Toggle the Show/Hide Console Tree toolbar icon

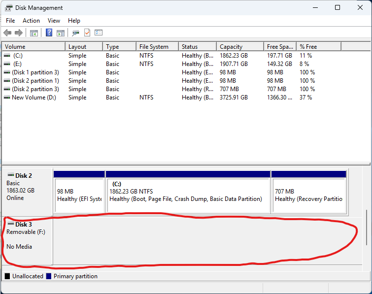(x=34, y=33)
